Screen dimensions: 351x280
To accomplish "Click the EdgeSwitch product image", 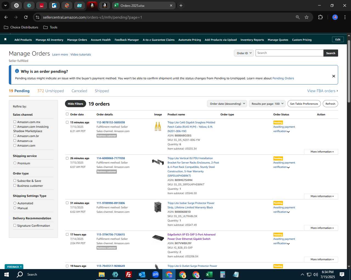I will (158, 238).
